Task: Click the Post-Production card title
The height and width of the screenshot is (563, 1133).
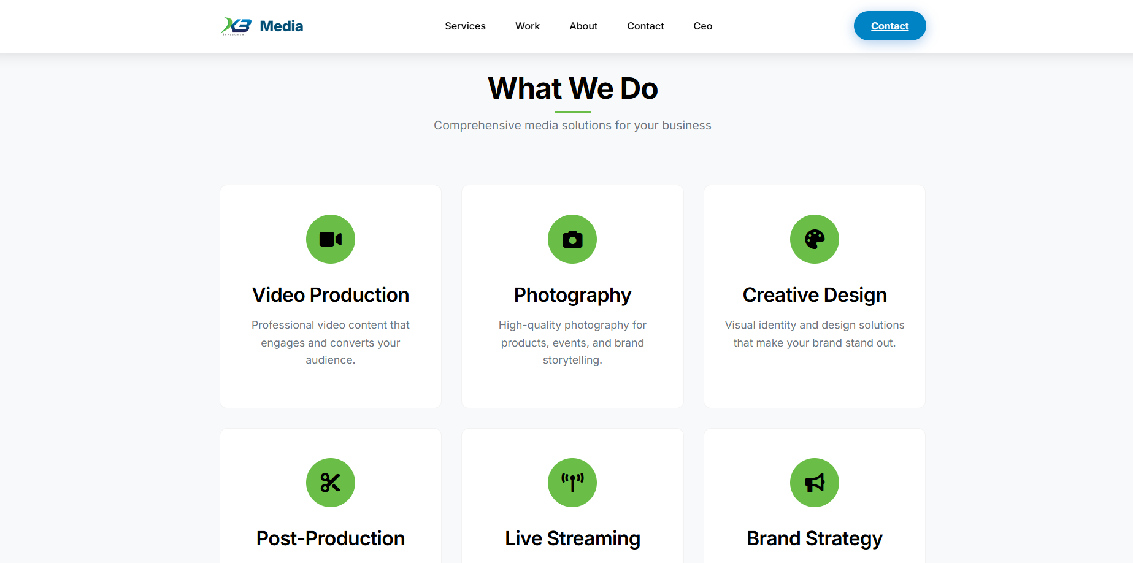Action: (331, 538)
